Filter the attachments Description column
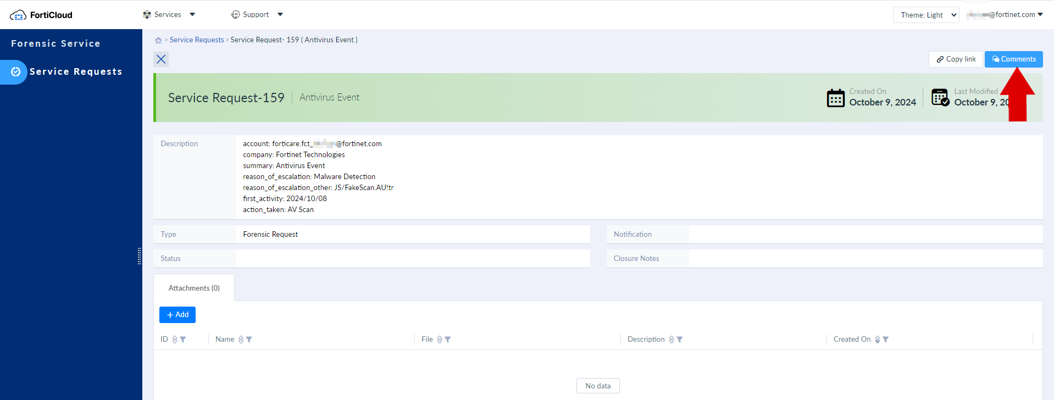Viewport: 1054px width, 400px height. pos(680,340)
